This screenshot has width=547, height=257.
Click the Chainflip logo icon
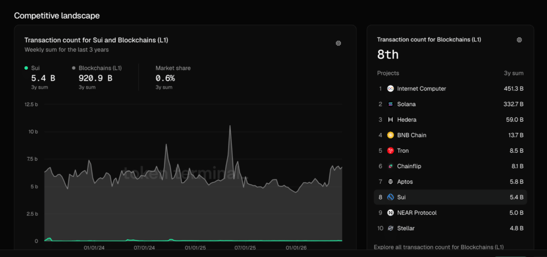tap(390, 166)
